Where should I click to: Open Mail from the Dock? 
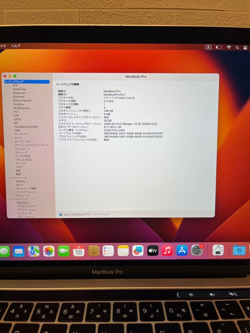19,251
